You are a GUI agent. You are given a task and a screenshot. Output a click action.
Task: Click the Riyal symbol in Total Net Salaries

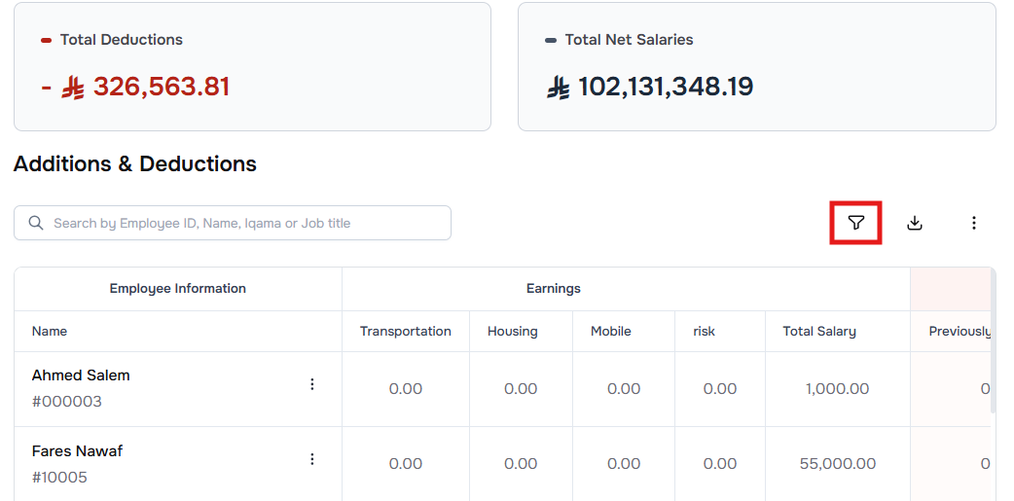pos(559,88)
